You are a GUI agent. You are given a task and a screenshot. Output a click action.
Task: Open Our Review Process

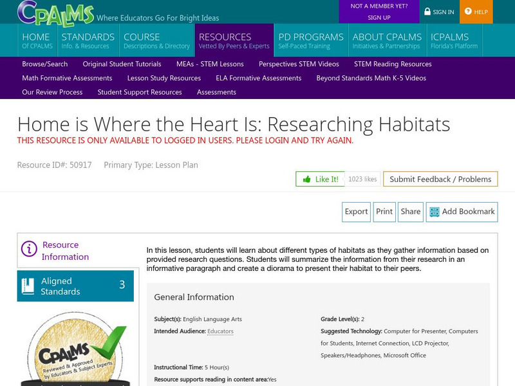point(52,92)
